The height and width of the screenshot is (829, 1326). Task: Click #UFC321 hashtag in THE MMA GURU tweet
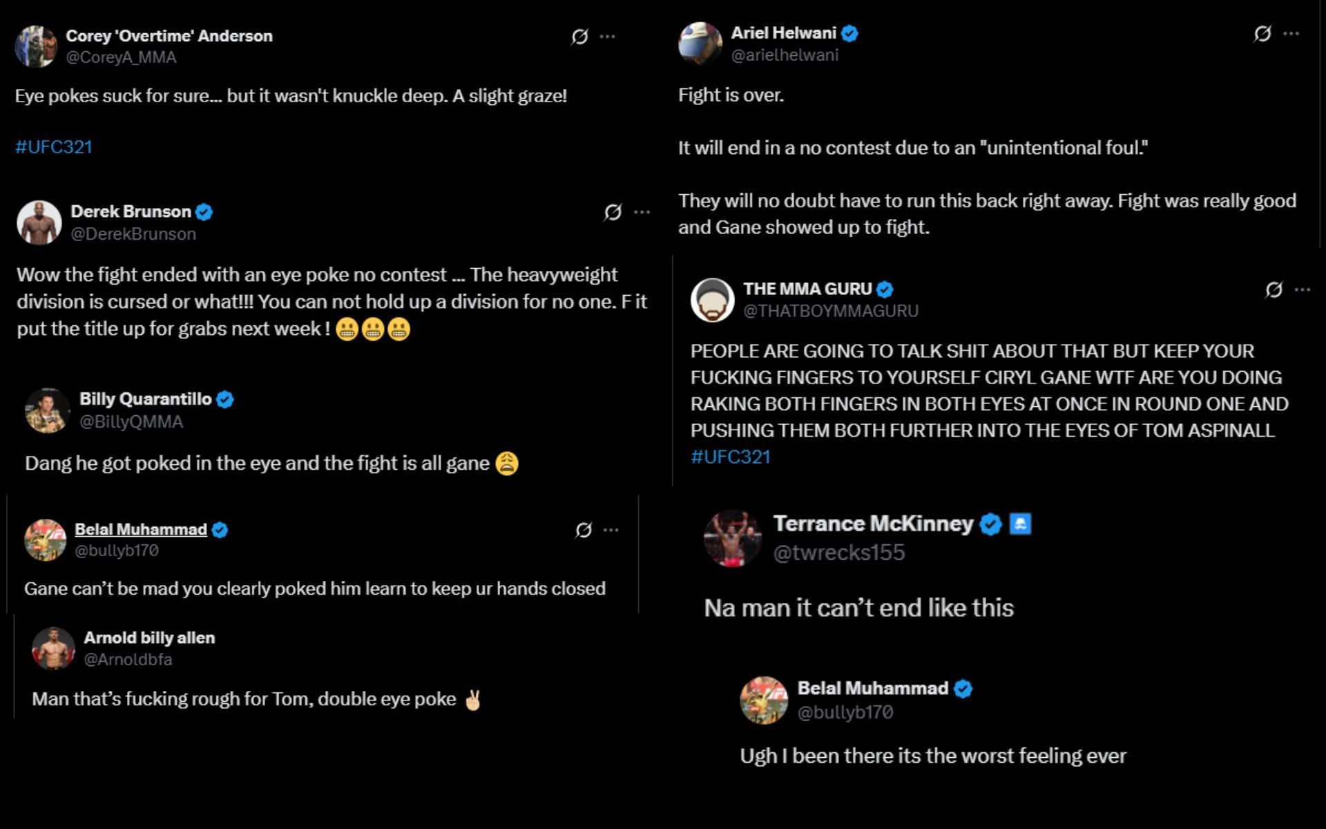(x=730, y=457)
